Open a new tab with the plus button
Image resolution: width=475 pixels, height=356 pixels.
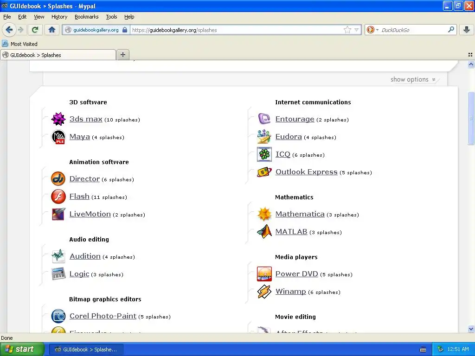pyautogui.click(x=122, y=55)
